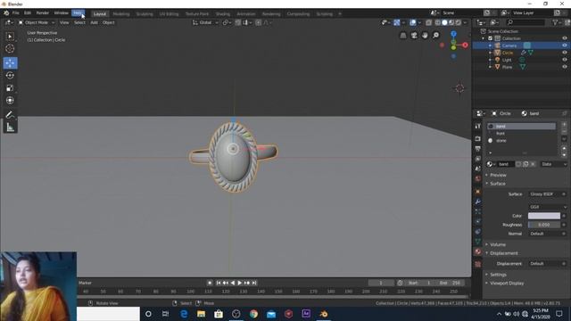Open the Render properties tab
Image resolution: width=571 pixels, height=321 pixels.
click(x=478, y=139)
